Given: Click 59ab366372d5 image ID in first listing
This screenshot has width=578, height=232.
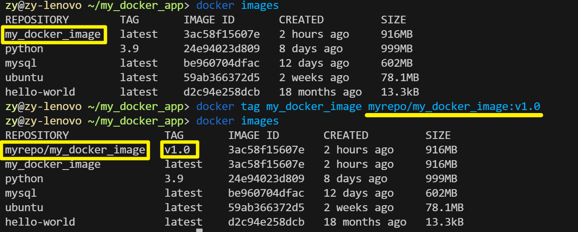Looking at the screenshot, I should pos(222,78).
